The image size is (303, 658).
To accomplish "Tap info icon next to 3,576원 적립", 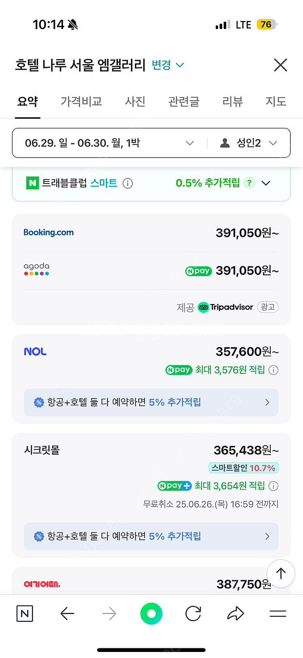I will coord(274,370).
